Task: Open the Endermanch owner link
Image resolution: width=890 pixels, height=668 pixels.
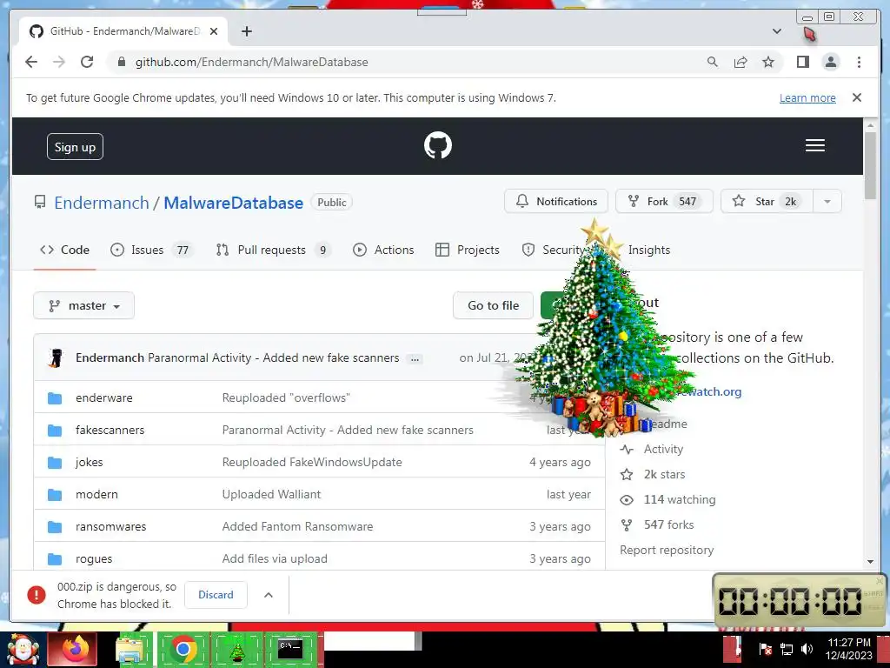Action: (x=102, y=203)
